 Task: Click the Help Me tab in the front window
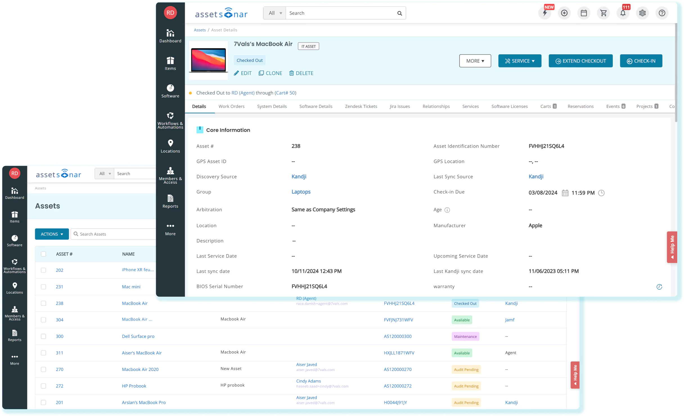672,247
